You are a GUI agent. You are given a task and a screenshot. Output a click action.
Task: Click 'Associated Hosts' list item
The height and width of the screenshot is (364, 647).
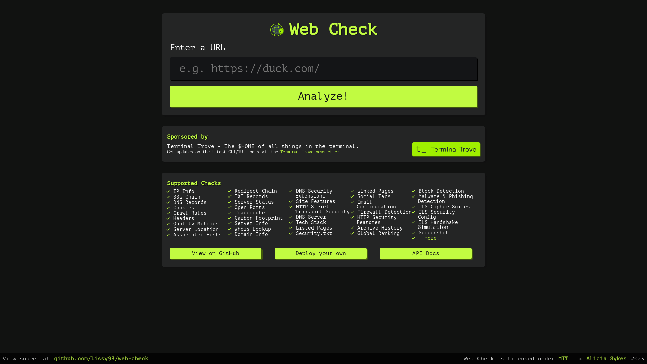pyautogui.click(x=197, y=235)
